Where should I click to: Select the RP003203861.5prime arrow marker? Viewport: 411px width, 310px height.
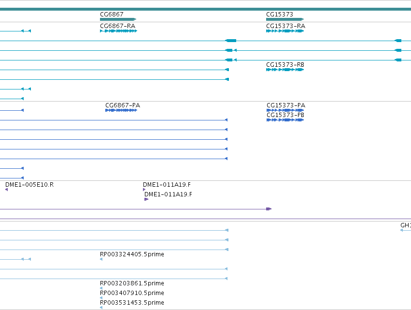pyautogui.click(x=101, y=288)
